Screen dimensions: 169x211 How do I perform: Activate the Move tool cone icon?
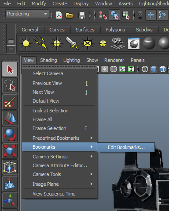click(x=10, y=118)
